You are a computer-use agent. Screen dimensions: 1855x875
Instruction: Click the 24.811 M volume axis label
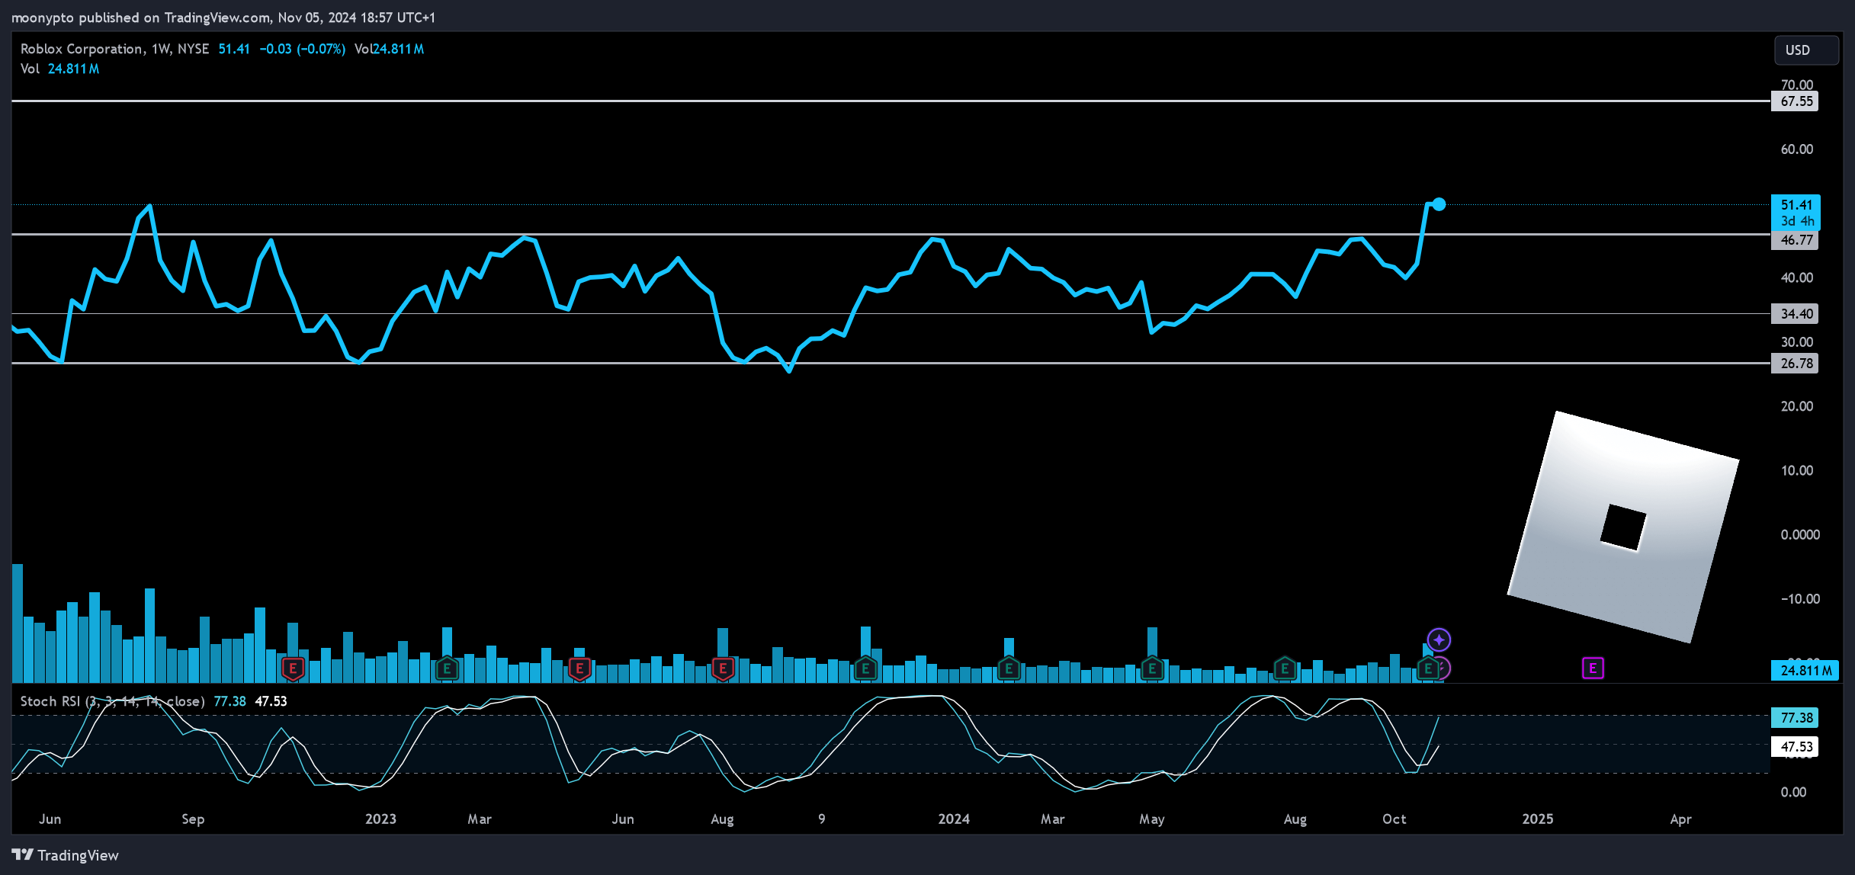click(1805, 671)
